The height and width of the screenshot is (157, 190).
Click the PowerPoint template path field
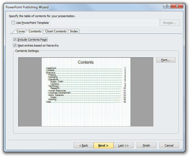click(104, 23)
